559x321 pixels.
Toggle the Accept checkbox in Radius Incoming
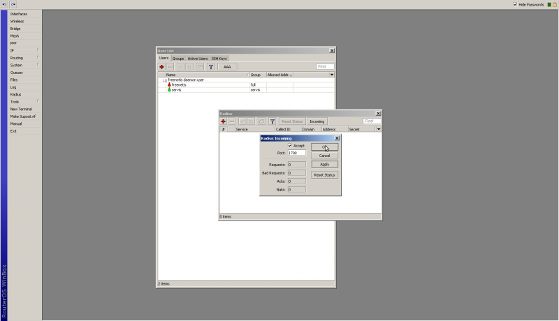click(x=290, y=146)
